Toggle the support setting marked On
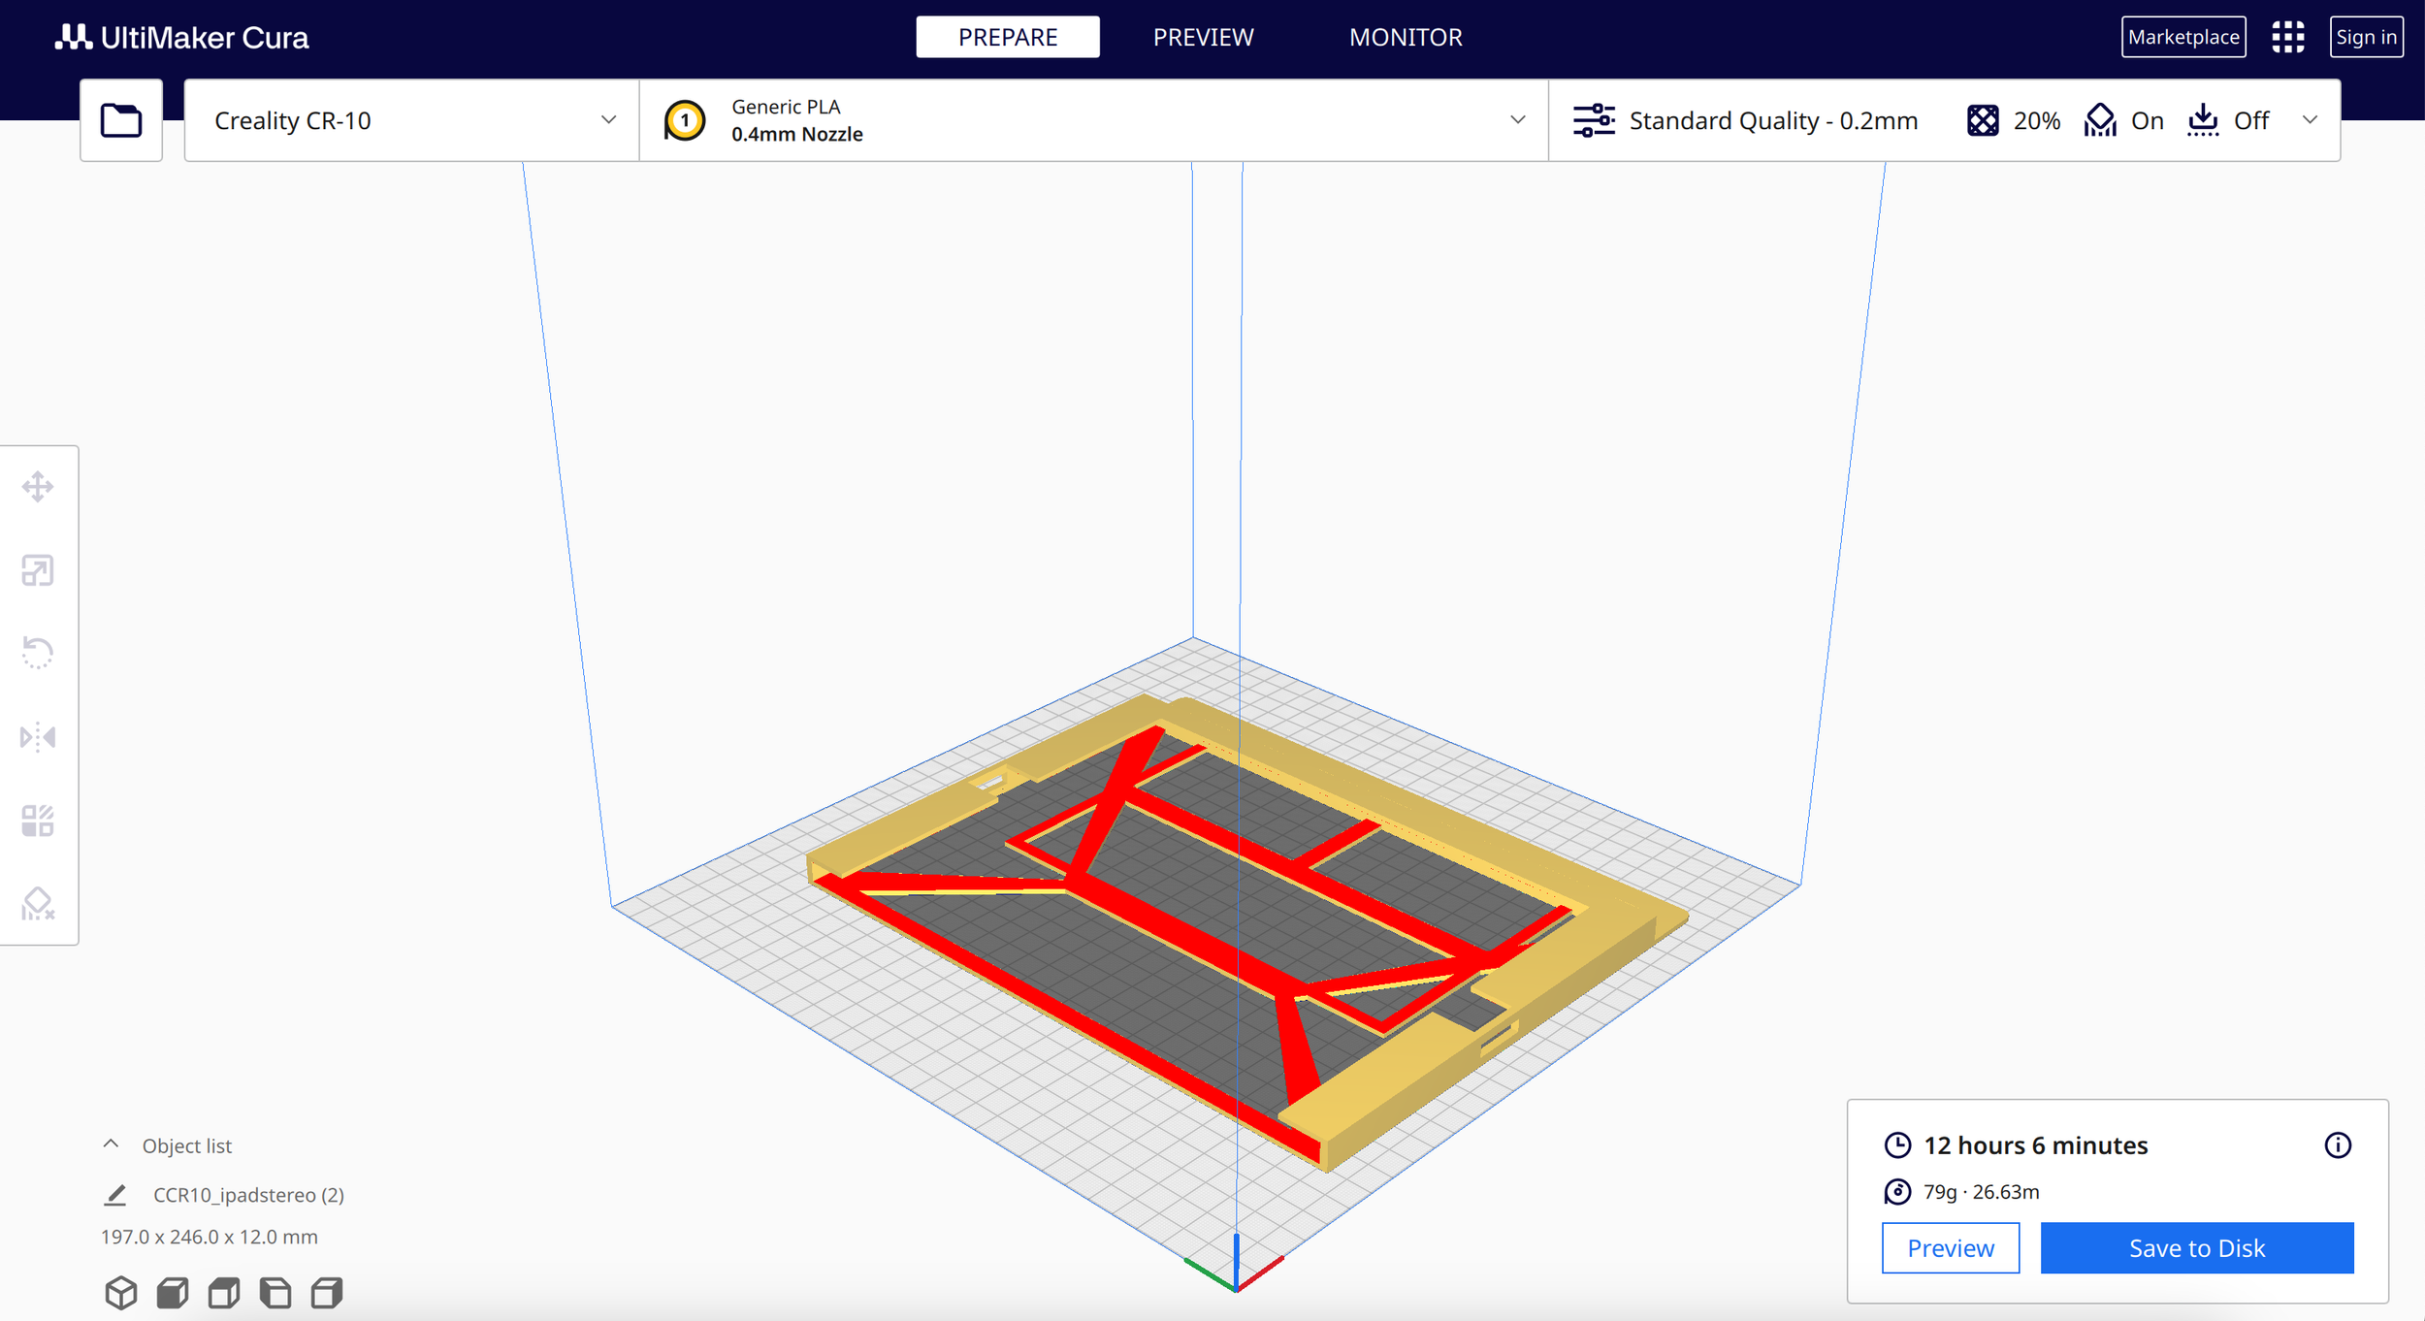 coord(2124,120)
